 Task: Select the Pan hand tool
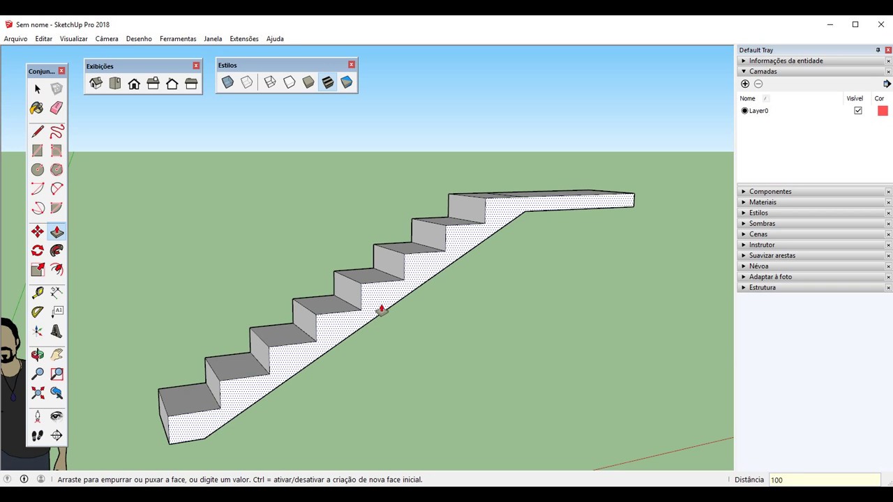pos(57,355)
